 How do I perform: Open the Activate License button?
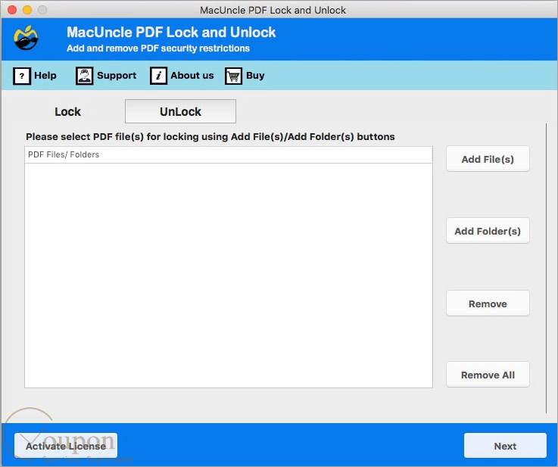[66, 446]
